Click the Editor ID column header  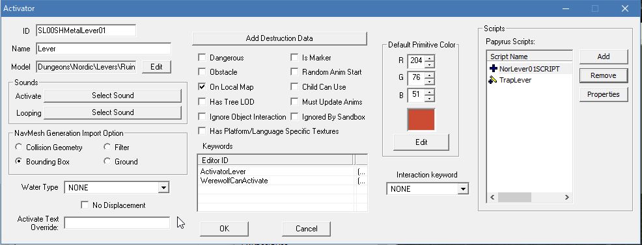[275, 160]
